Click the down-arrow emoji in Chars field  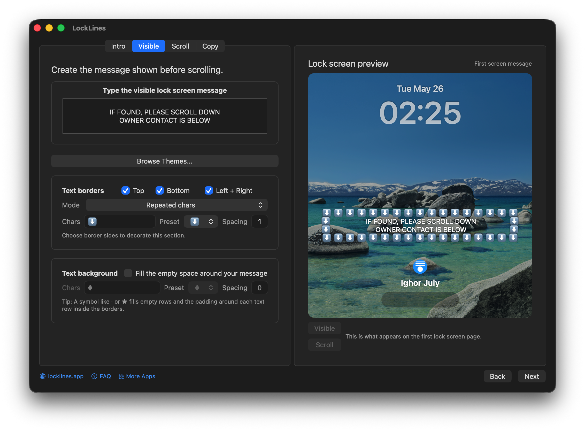click(x=92, y=221)
